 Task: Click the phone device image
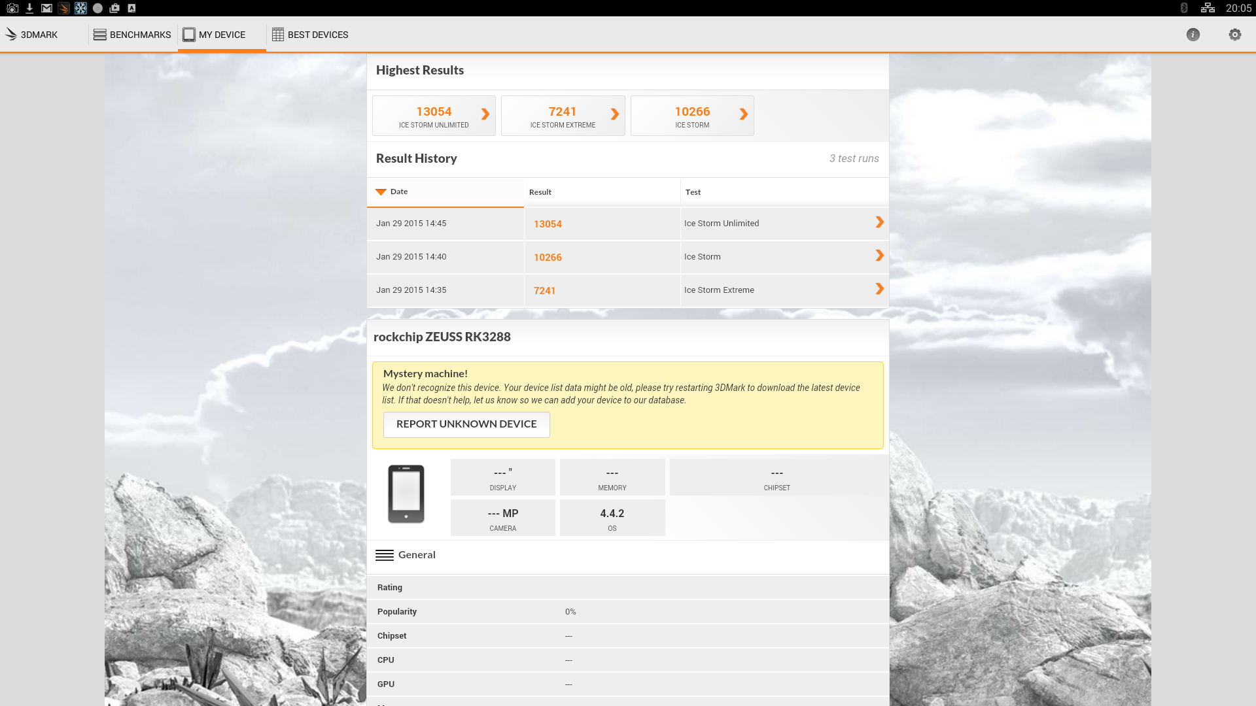click(406, 494)
